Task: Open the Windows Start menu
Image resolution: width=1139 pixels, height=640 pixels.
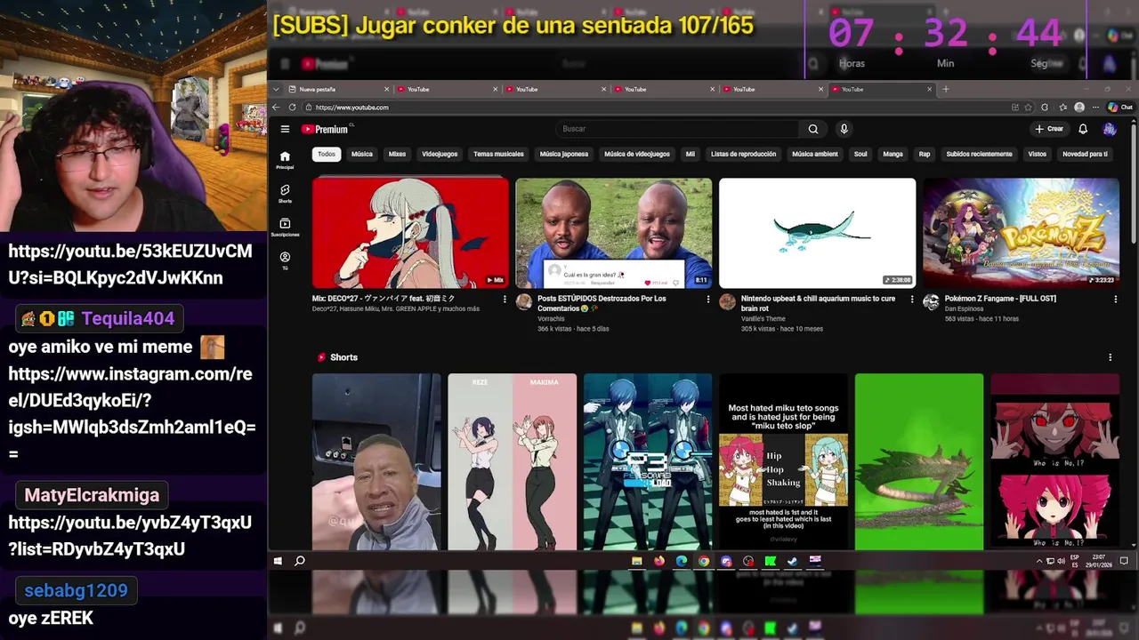Action: click(278, 561)
